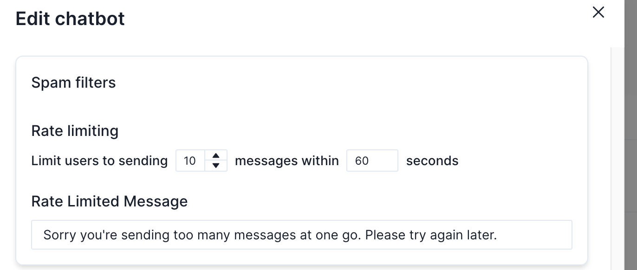Screen dimensions: 637x270
Task: Click the 'messages within' text
Action: [287, 161]
